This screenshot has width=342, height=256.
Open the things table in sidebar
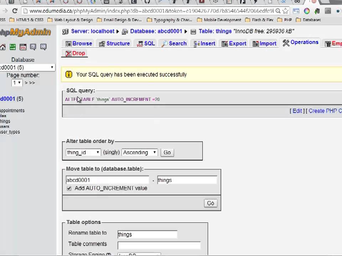pyautogui.click(x=5, y=121)
